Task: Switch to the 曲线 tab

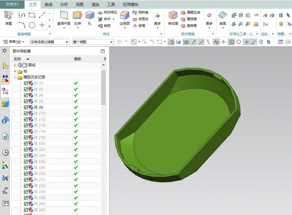Action: [48, 5]
